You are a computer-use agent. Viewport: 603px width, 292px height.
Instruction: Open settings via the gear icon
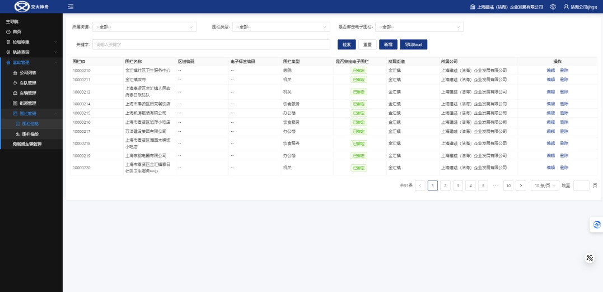click(x=553, y=7)
